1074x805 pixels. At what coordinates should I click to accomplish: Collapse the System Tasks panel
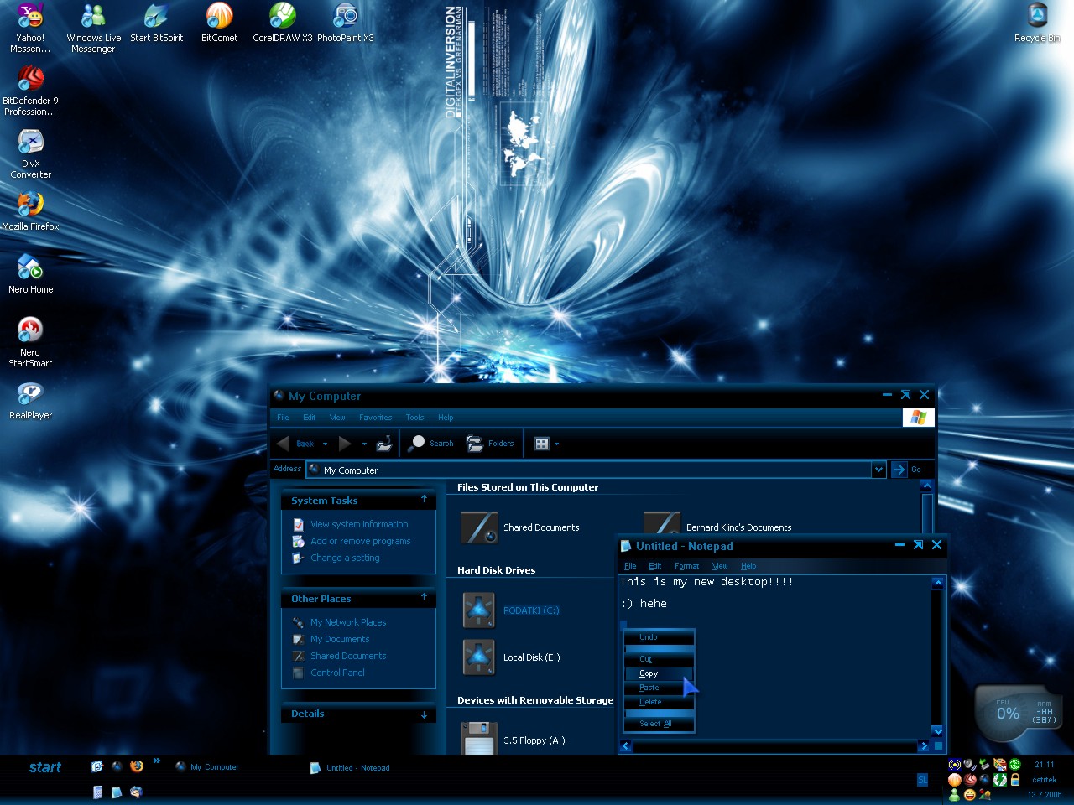tap(424, 500)
